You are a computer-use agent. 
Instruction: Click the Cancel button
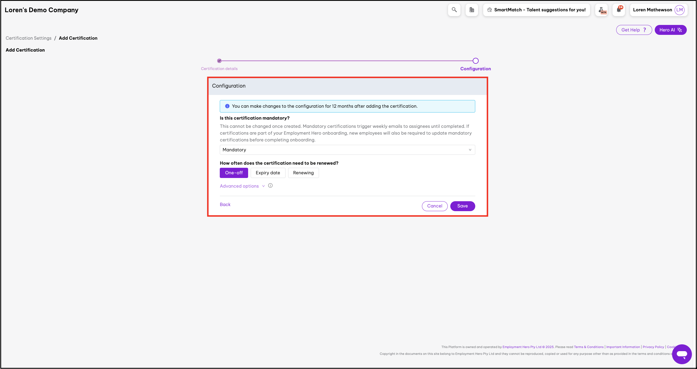pyautogui.click(x=434, y=206)
